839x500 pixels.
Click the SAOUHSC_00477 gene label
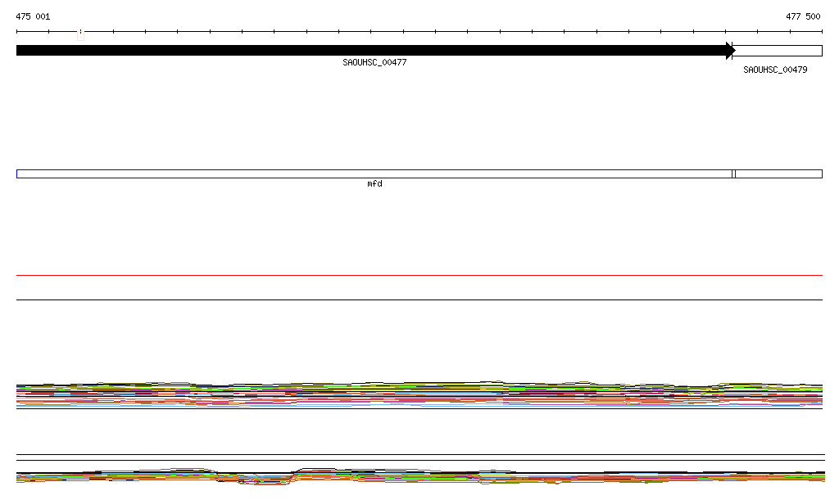click(374, 63)
